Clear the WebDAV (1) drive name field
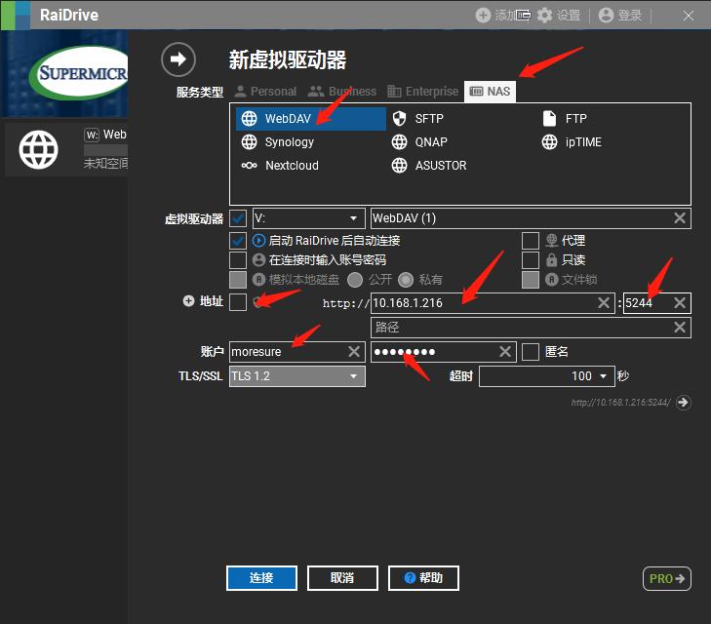The height and width of the screenshot is (624, 711). pyautogui.click(x=679, y=218)
